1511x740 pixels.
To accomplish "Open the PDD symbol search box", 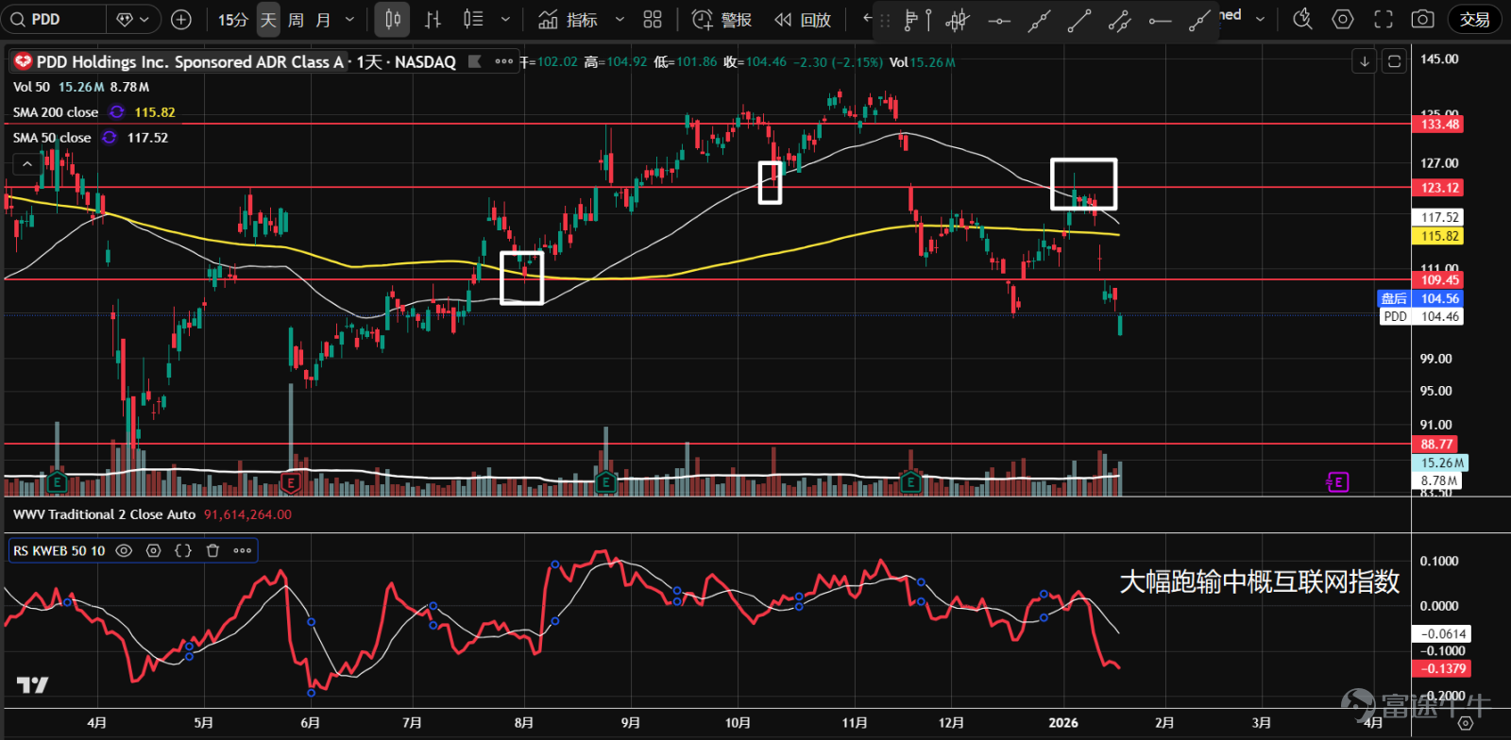I will click(x=55, y=19).
